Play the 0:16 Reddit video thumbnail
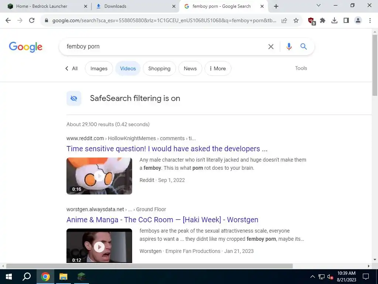378x284 pixels. [99, 176]
